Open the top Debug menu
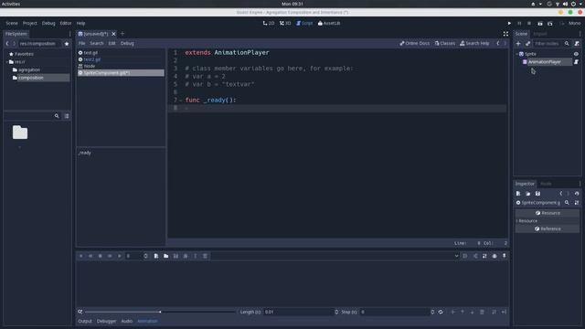The width and height of the screenshot is (585, 329). 48,23
